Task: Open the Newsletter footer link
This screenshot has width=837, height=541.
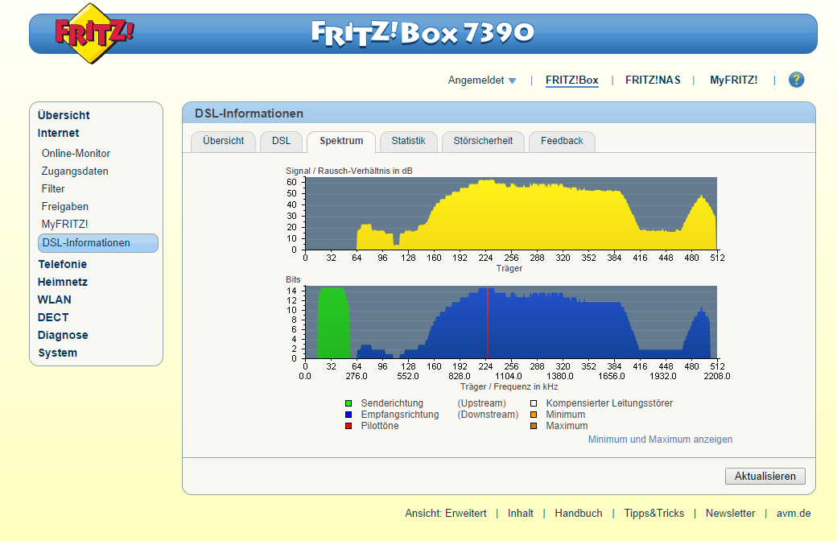Action: pos(730,514)
